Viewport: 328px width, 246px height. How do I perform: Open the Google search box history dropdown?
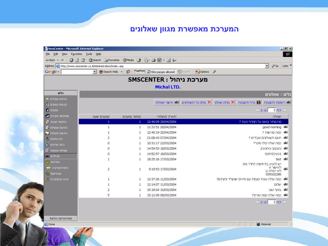(x=94, y=72)
